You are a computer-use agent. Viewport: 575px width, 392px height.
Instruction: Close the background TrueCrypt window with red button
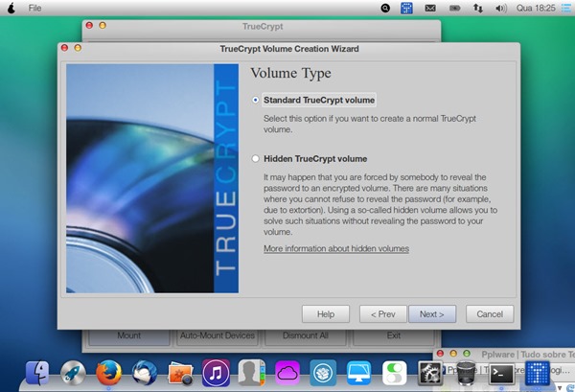coord(89,25)
